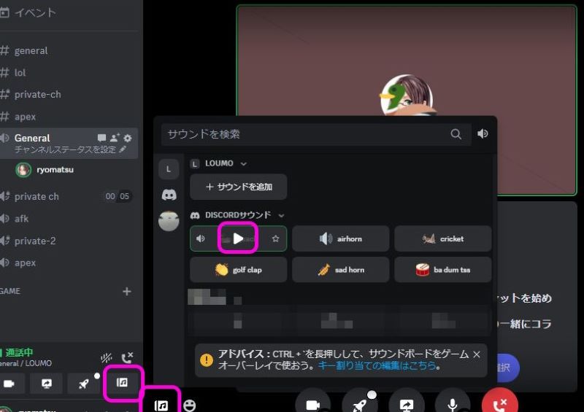Edit the チャンネルステータスを設定 pencil icon

click(123, 149)
